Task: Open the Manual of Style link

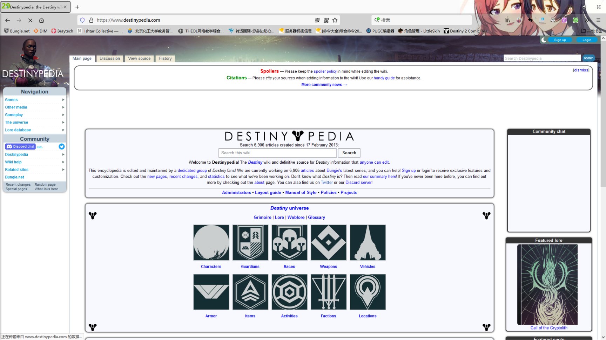Action: click(301, 193)
